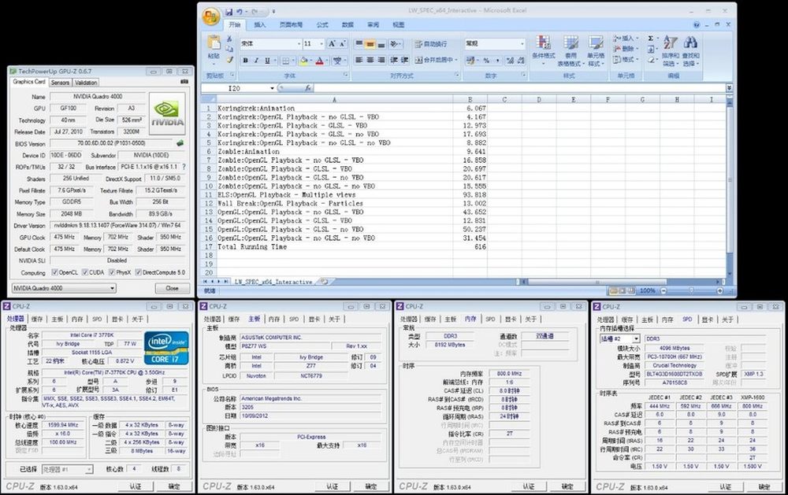Apply Underline from Excel font group
Image resolution: width=788 pixels, height=495 pixels.
tap(267, 61)
